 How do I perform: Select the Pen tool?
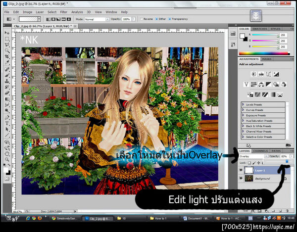pyautogui.click(x=7, y=117)
